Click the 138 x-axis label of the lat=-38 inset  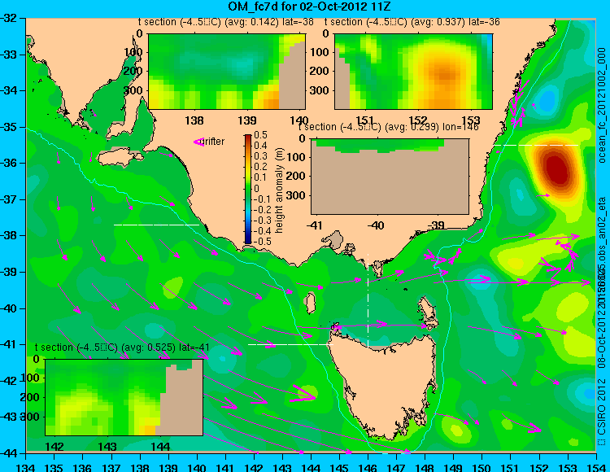(194, 120)
